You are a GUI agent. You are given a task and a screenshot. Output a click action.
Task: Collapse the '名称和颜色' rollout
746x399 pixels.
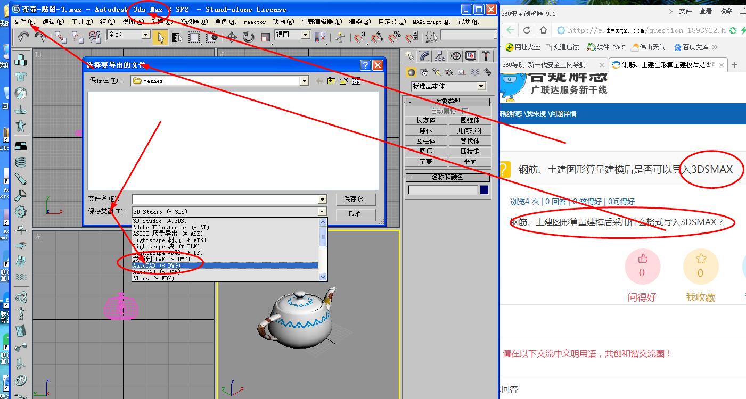coord(447,177)
